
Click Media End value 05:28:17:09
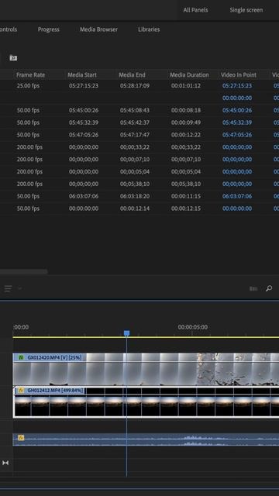tap(135, 86)
